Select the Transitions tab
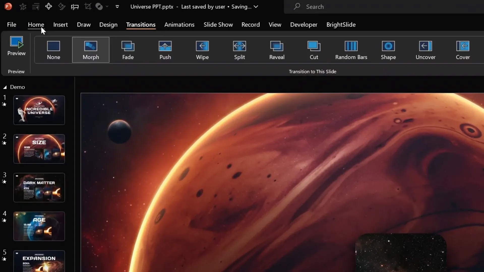Screen dimensions: 484x272 141,25
